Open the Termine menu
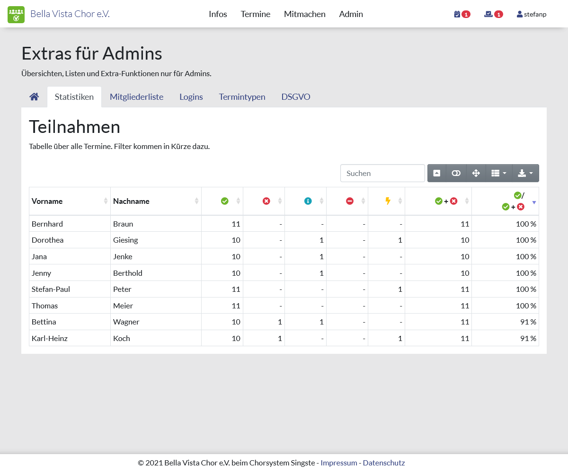 255,14
